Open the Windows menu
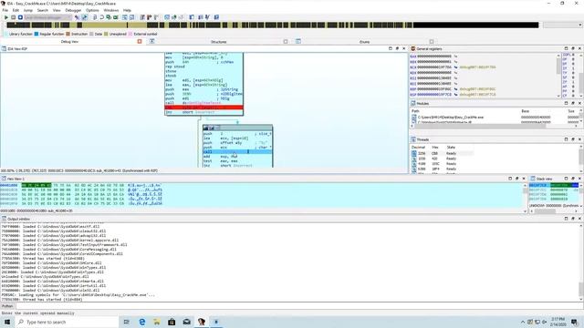The image size is (584, 328). 111,10
